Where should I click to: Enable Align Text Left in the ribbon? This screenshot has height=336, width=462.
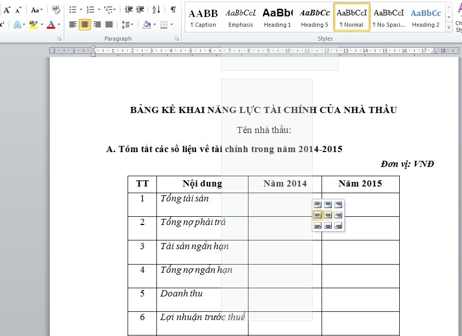tap(73, 24)
